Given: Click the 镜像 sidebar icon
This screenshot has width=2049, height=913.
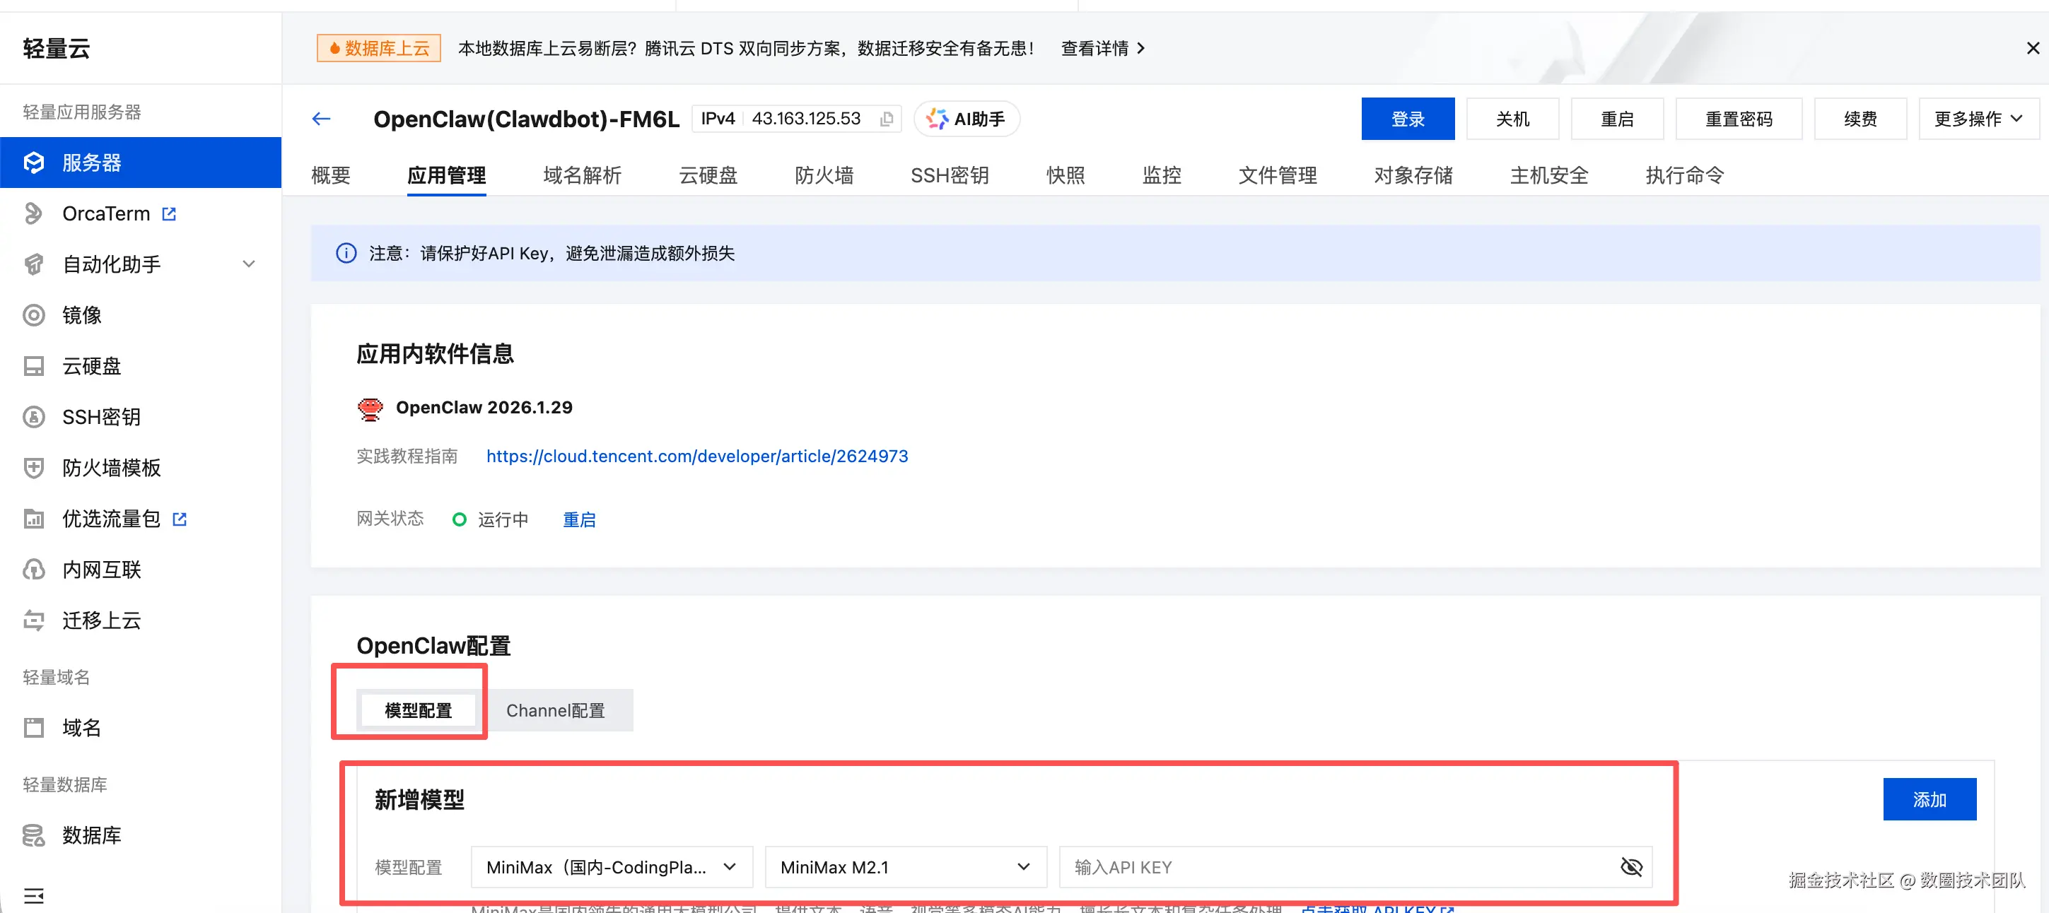Looking at the screenshot, I should tap(33, 315).
